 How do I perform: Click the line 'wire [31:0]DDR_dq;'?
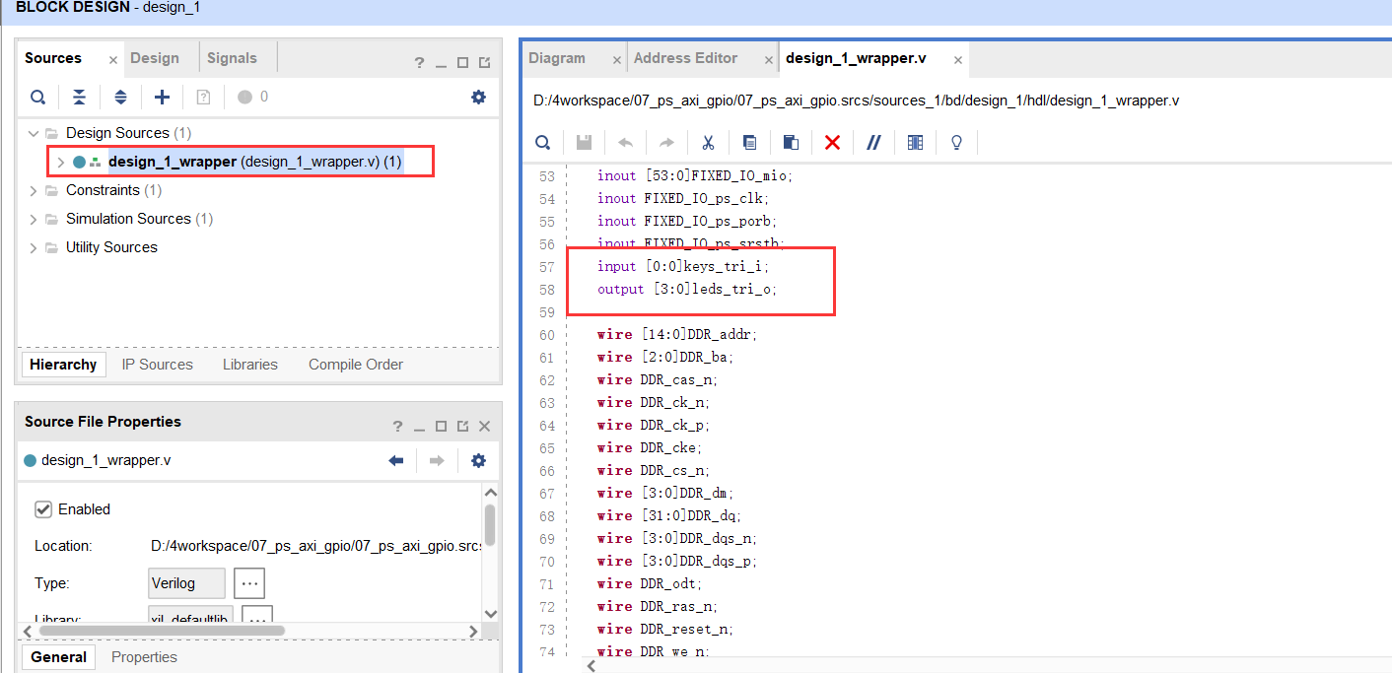click(668, 515)
